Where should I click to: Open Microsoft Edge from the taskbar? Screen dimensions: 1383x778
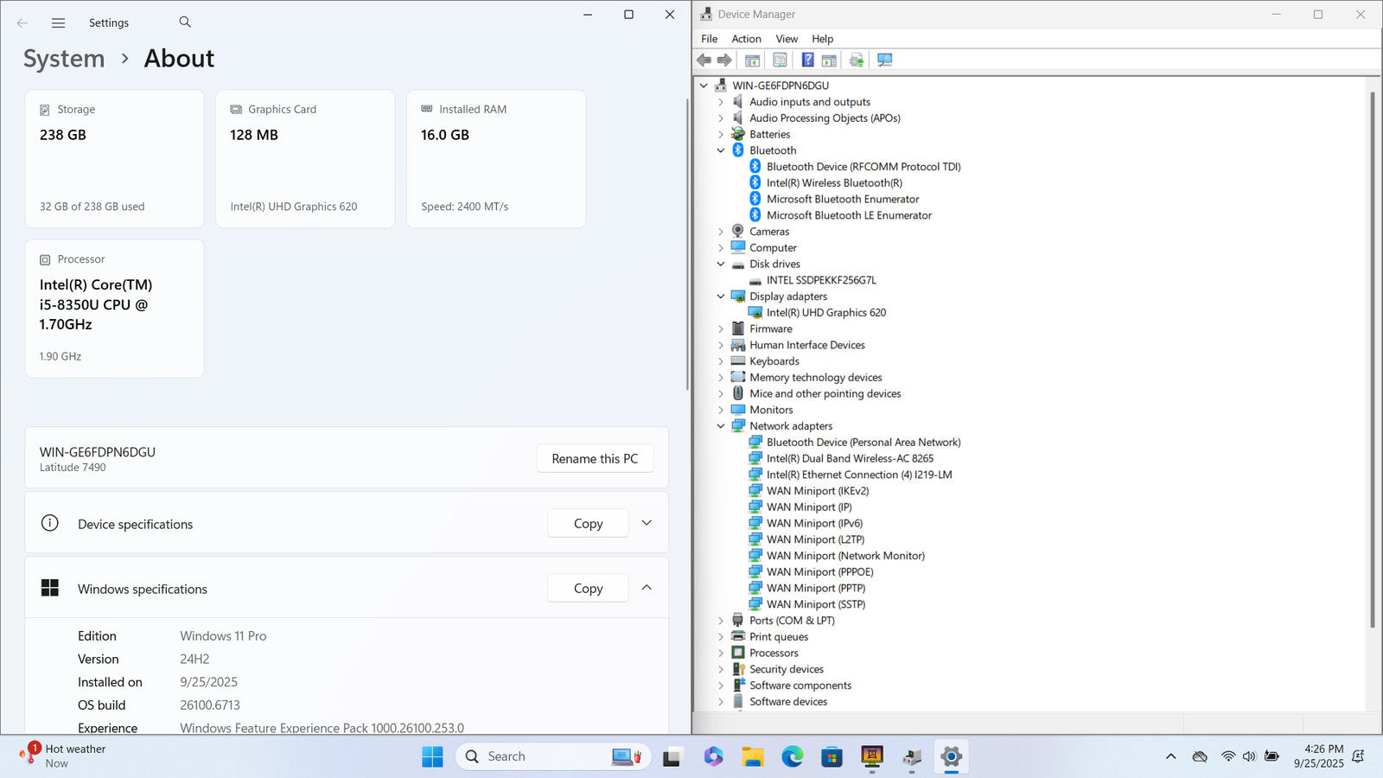pos(792,757)
